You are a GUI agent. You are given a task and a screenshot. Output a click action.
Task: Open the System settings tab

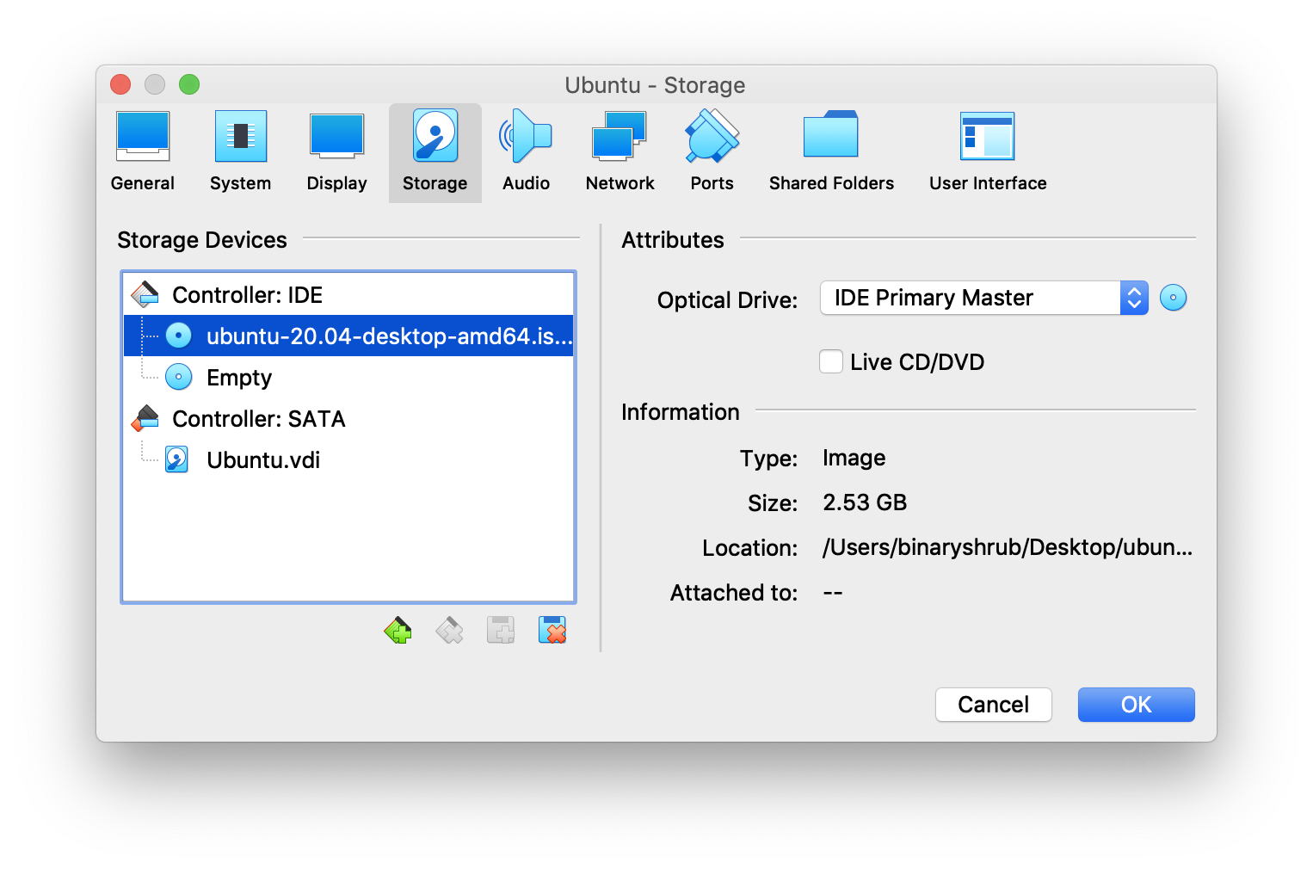pyautogui.click(x=241, y=152)
